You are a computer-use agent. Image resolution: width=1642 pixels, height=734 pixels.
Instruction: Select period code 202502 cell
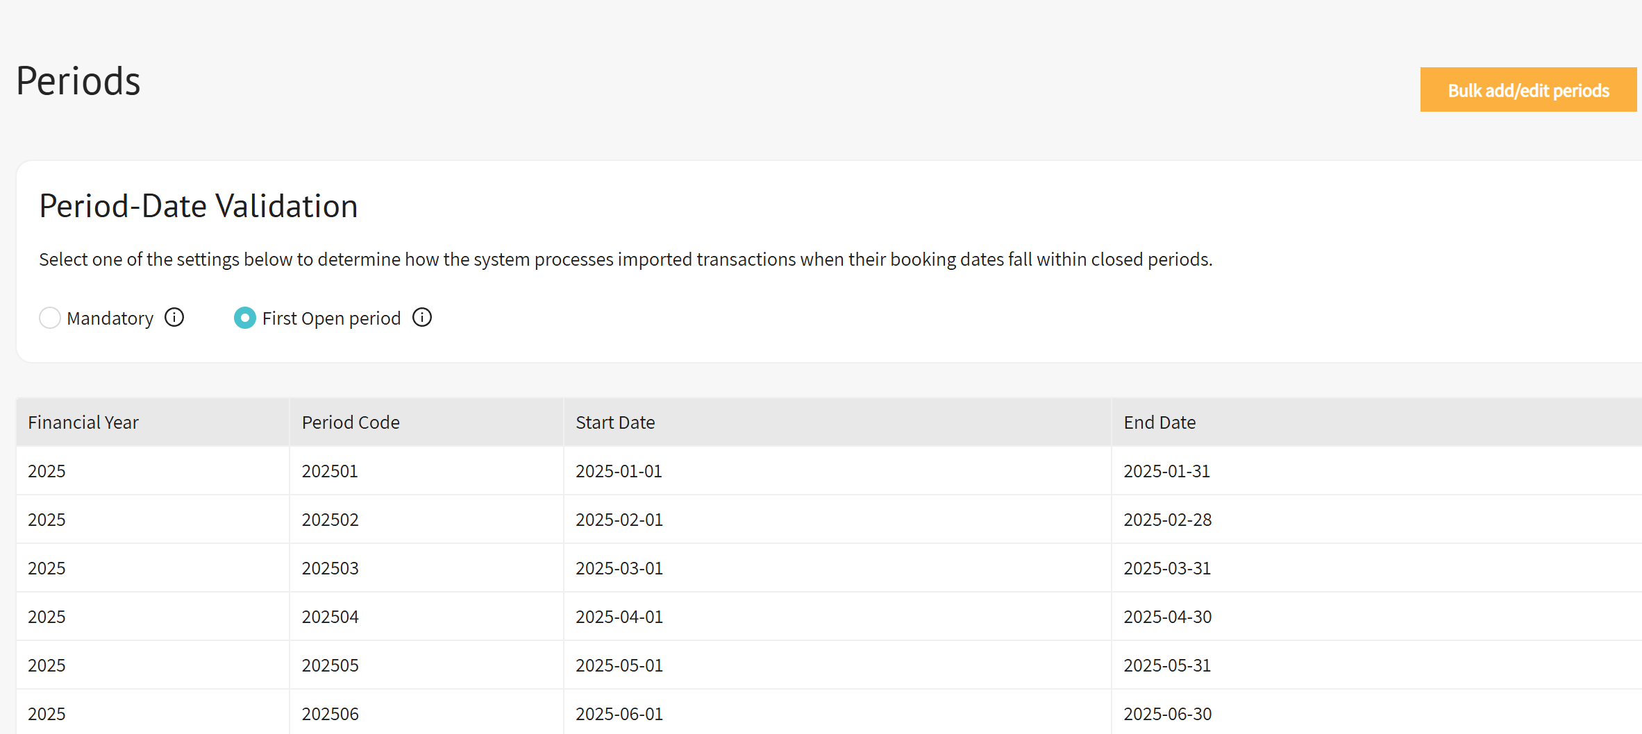click(330, 520)
